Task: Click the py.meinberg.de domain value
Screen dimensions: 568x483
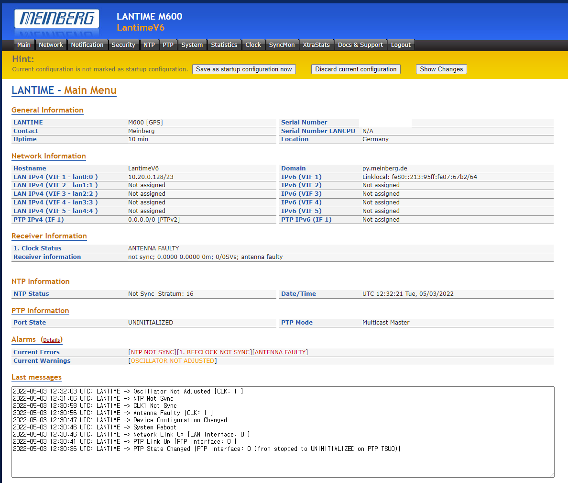Action: (385, 168)
